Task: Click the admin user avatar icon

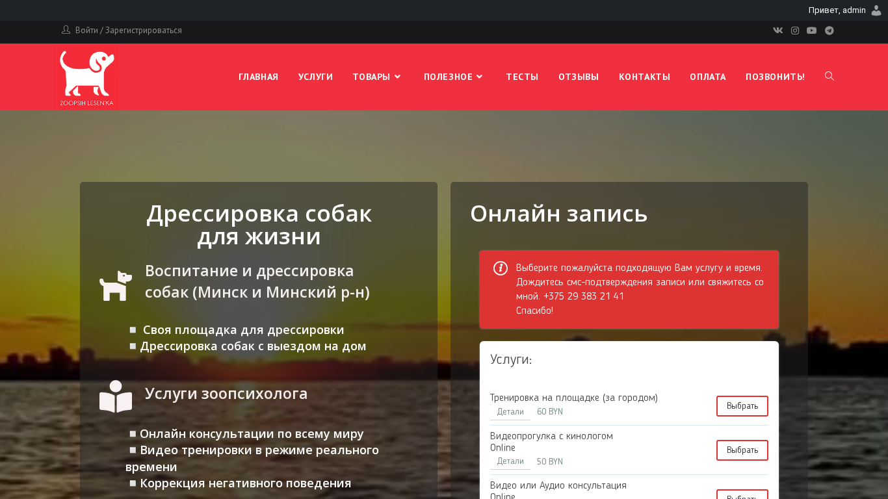Action: click(876, 10)
